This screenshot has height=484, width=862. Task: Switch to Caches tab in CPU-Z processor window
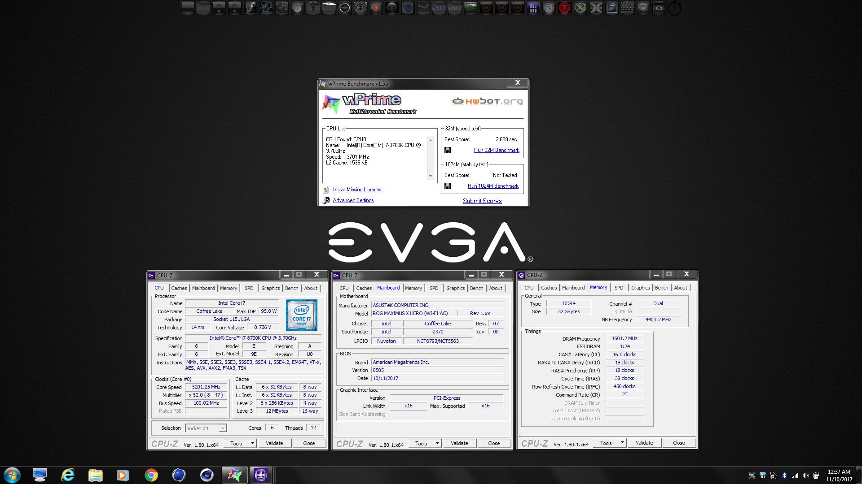coord(179,288)
